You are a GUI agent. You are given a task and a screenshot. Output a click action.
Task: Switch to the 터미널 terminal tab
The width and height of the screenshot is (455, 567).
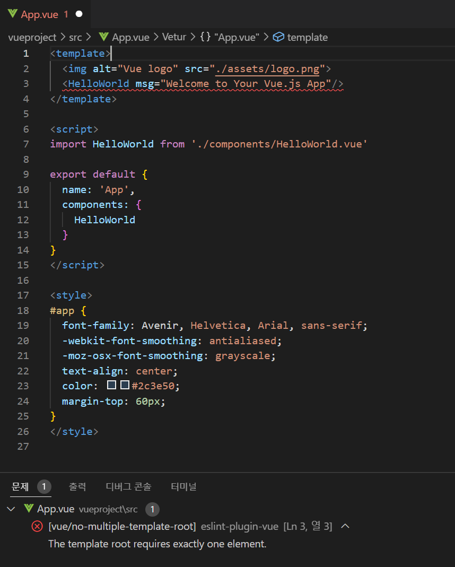183,487
